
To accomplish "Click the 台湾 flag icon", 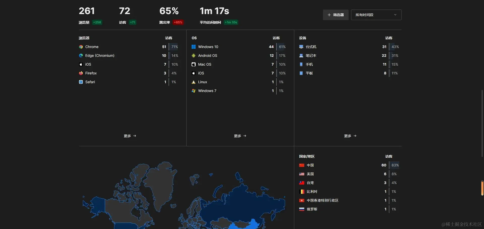I will (x=302, y=183).
